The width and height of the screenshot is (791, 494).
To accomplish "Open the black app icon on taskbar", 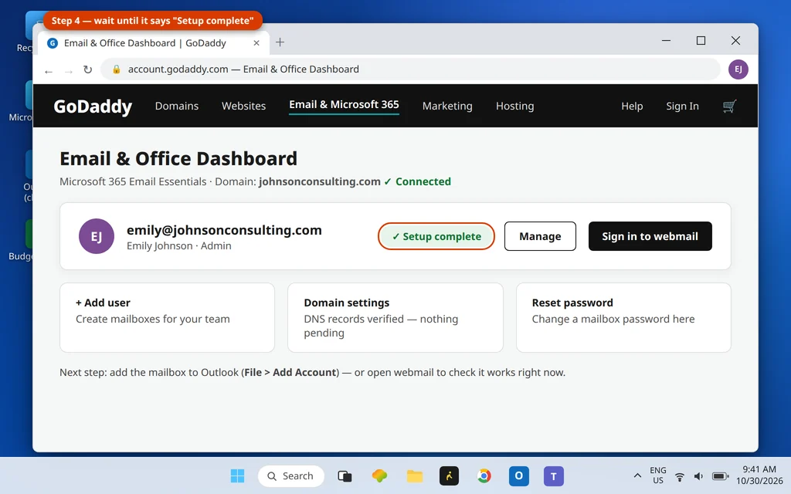I will (x=449, y=475).
